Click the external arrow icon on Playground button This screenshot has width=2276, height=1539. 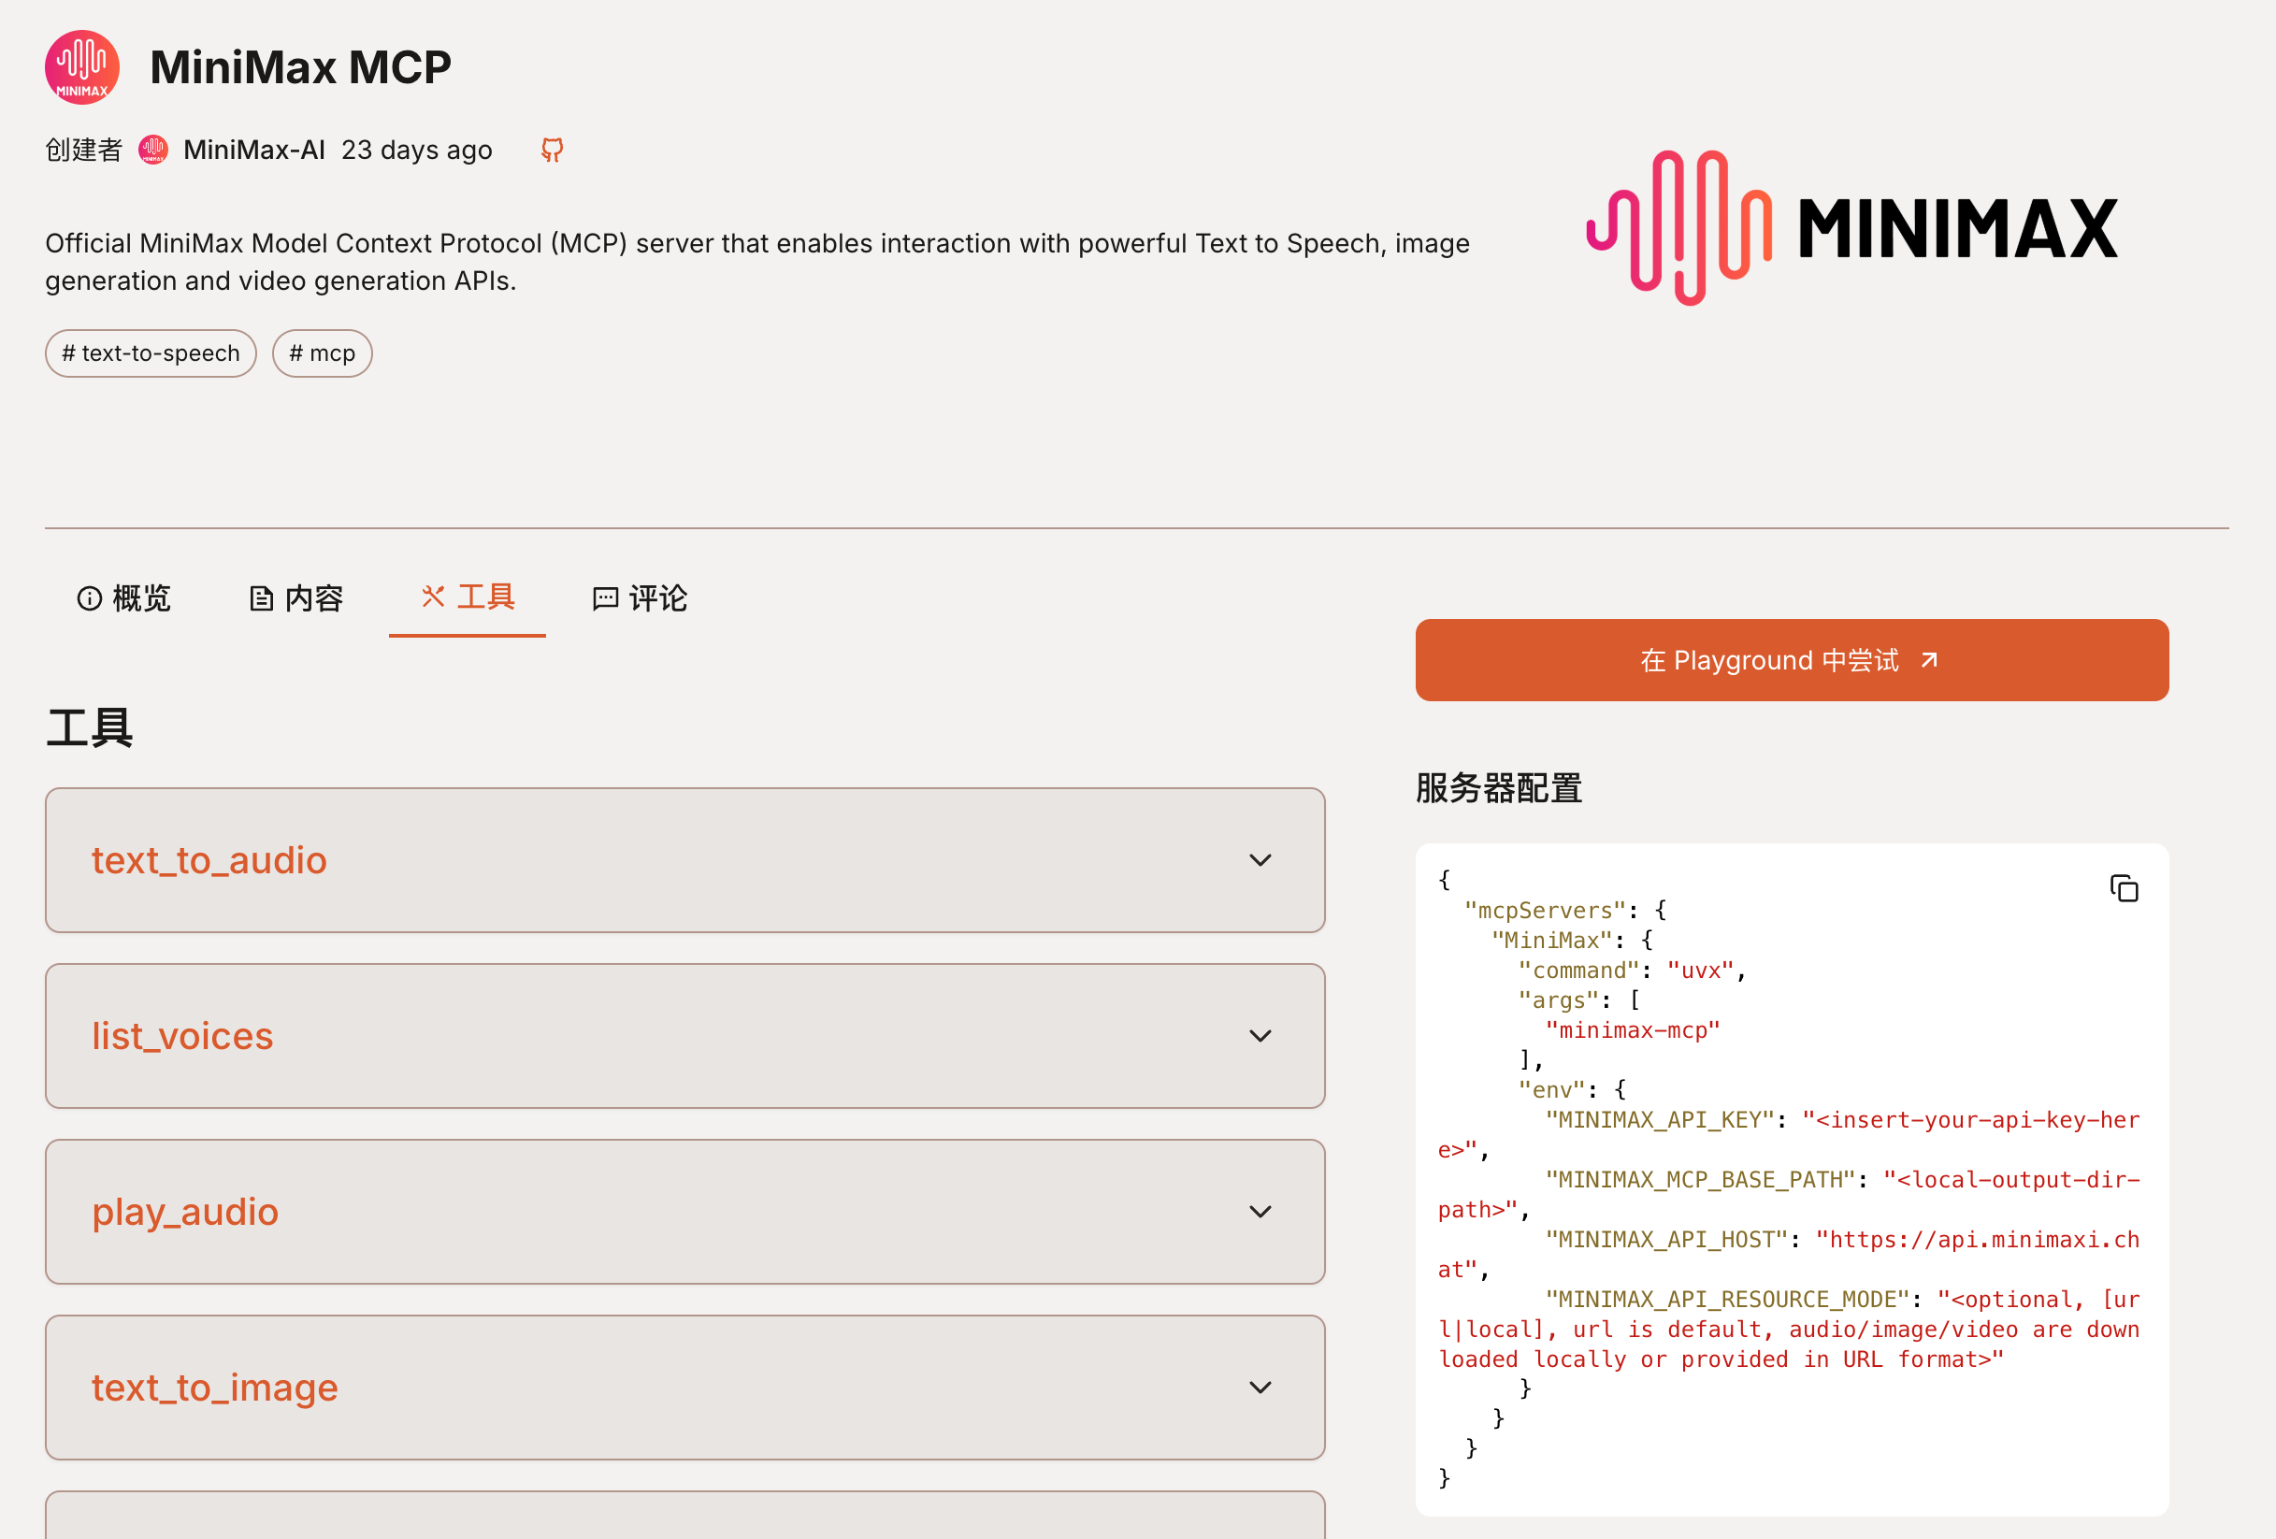pyautogui.click(x=1929, y=660)
